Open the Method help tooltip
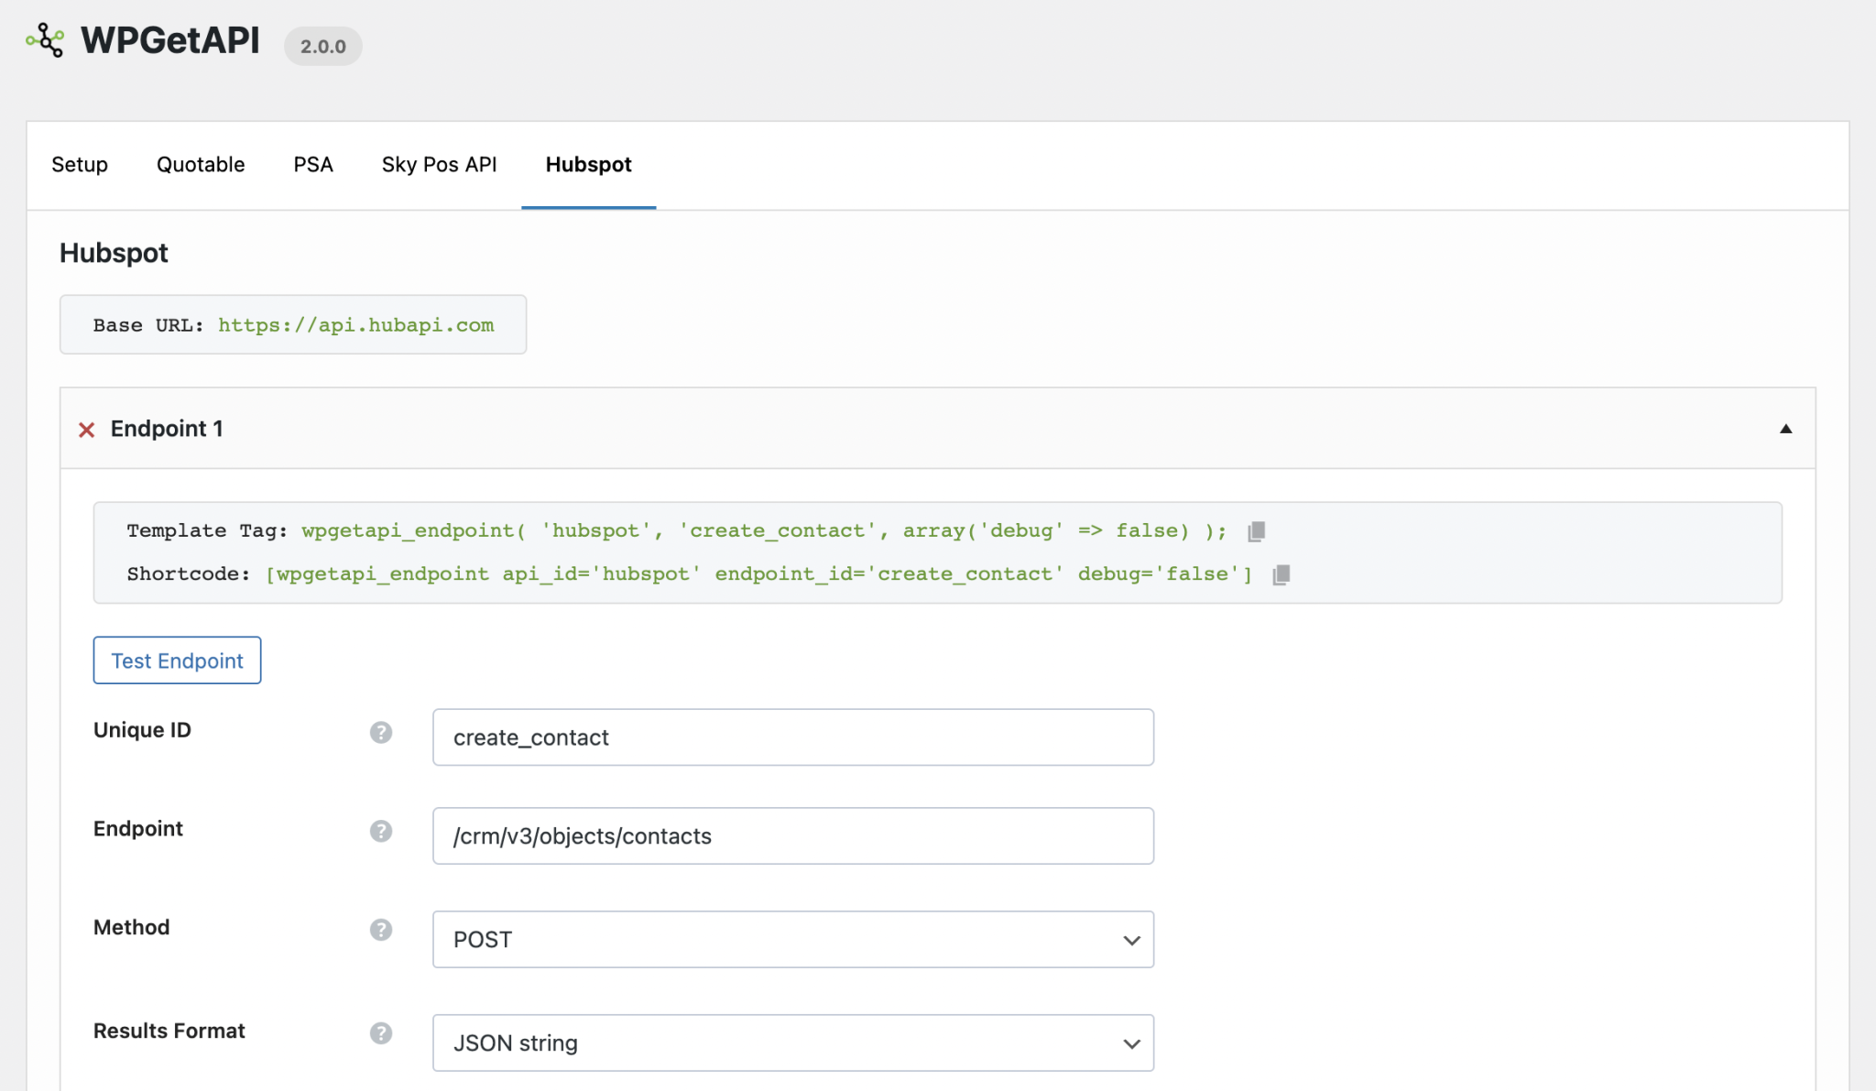Image resolution: width=1876 pixels, height=1091 pixels. coord(381,930)
